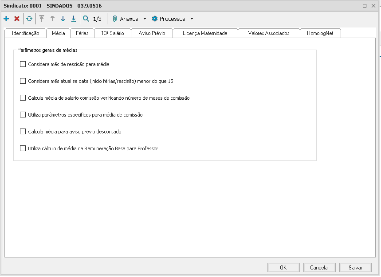Select the Média tab

click(x=58, y=33)
